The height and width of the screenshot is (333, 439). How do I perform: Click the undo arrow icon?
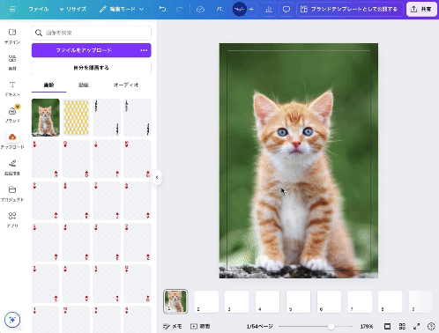[162, 9]
